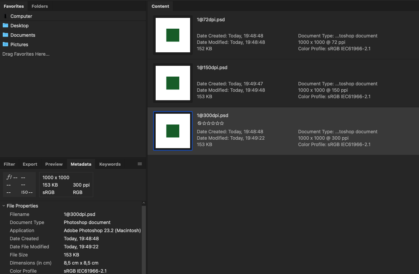Show the Export tab

pyautogui.click(x=30, y=164)
